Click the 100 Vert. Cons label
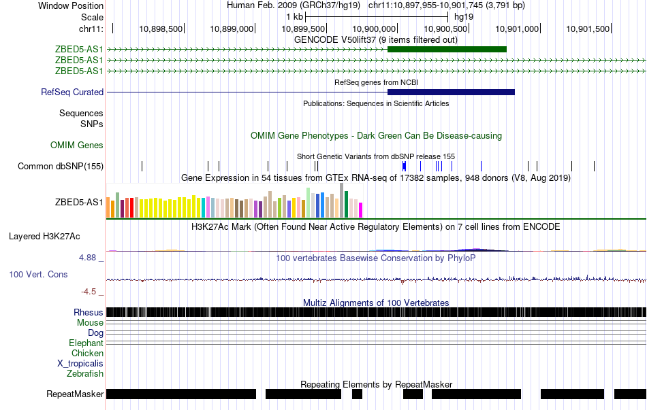Screen dimensions: 647x410 (x=38, y=275)
